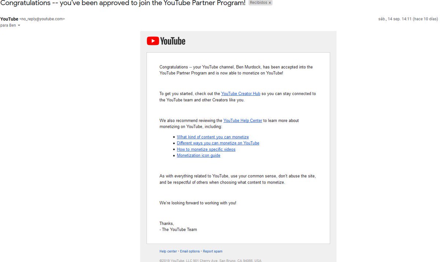This screenshot has width=440, height=262.
Task: Click the signature - The YouTube Team
Action: (x=178, y=230)
